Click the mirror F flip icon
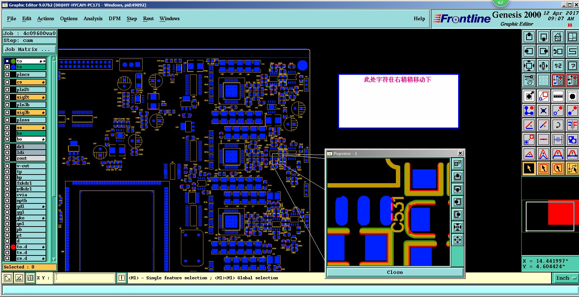The width and height of the screenshot is (579, 297). [x=572, y=125]
